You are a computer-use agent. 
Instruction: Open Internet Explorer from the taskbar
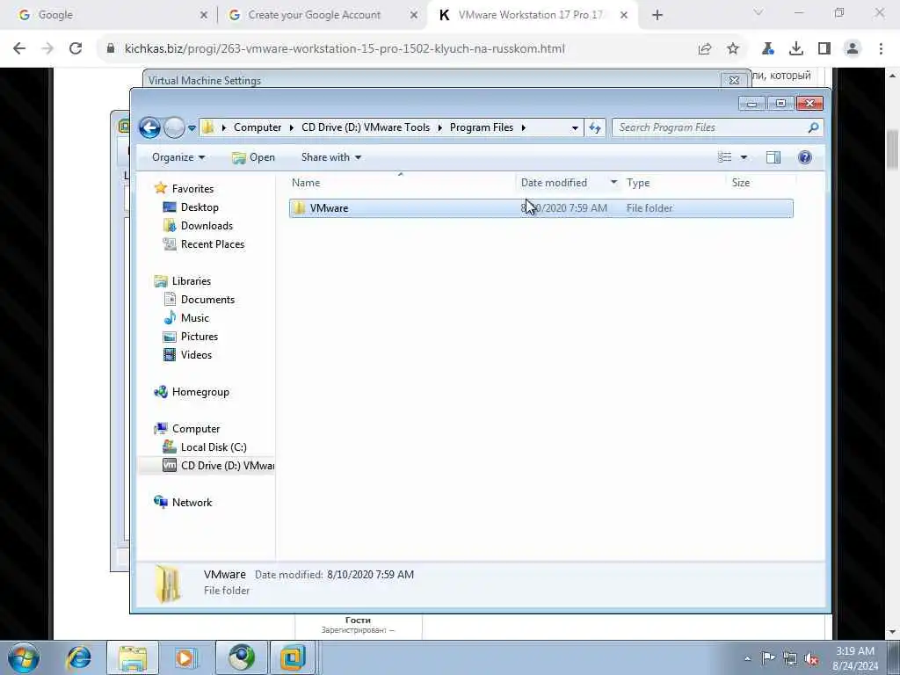(x=78, y=657)
